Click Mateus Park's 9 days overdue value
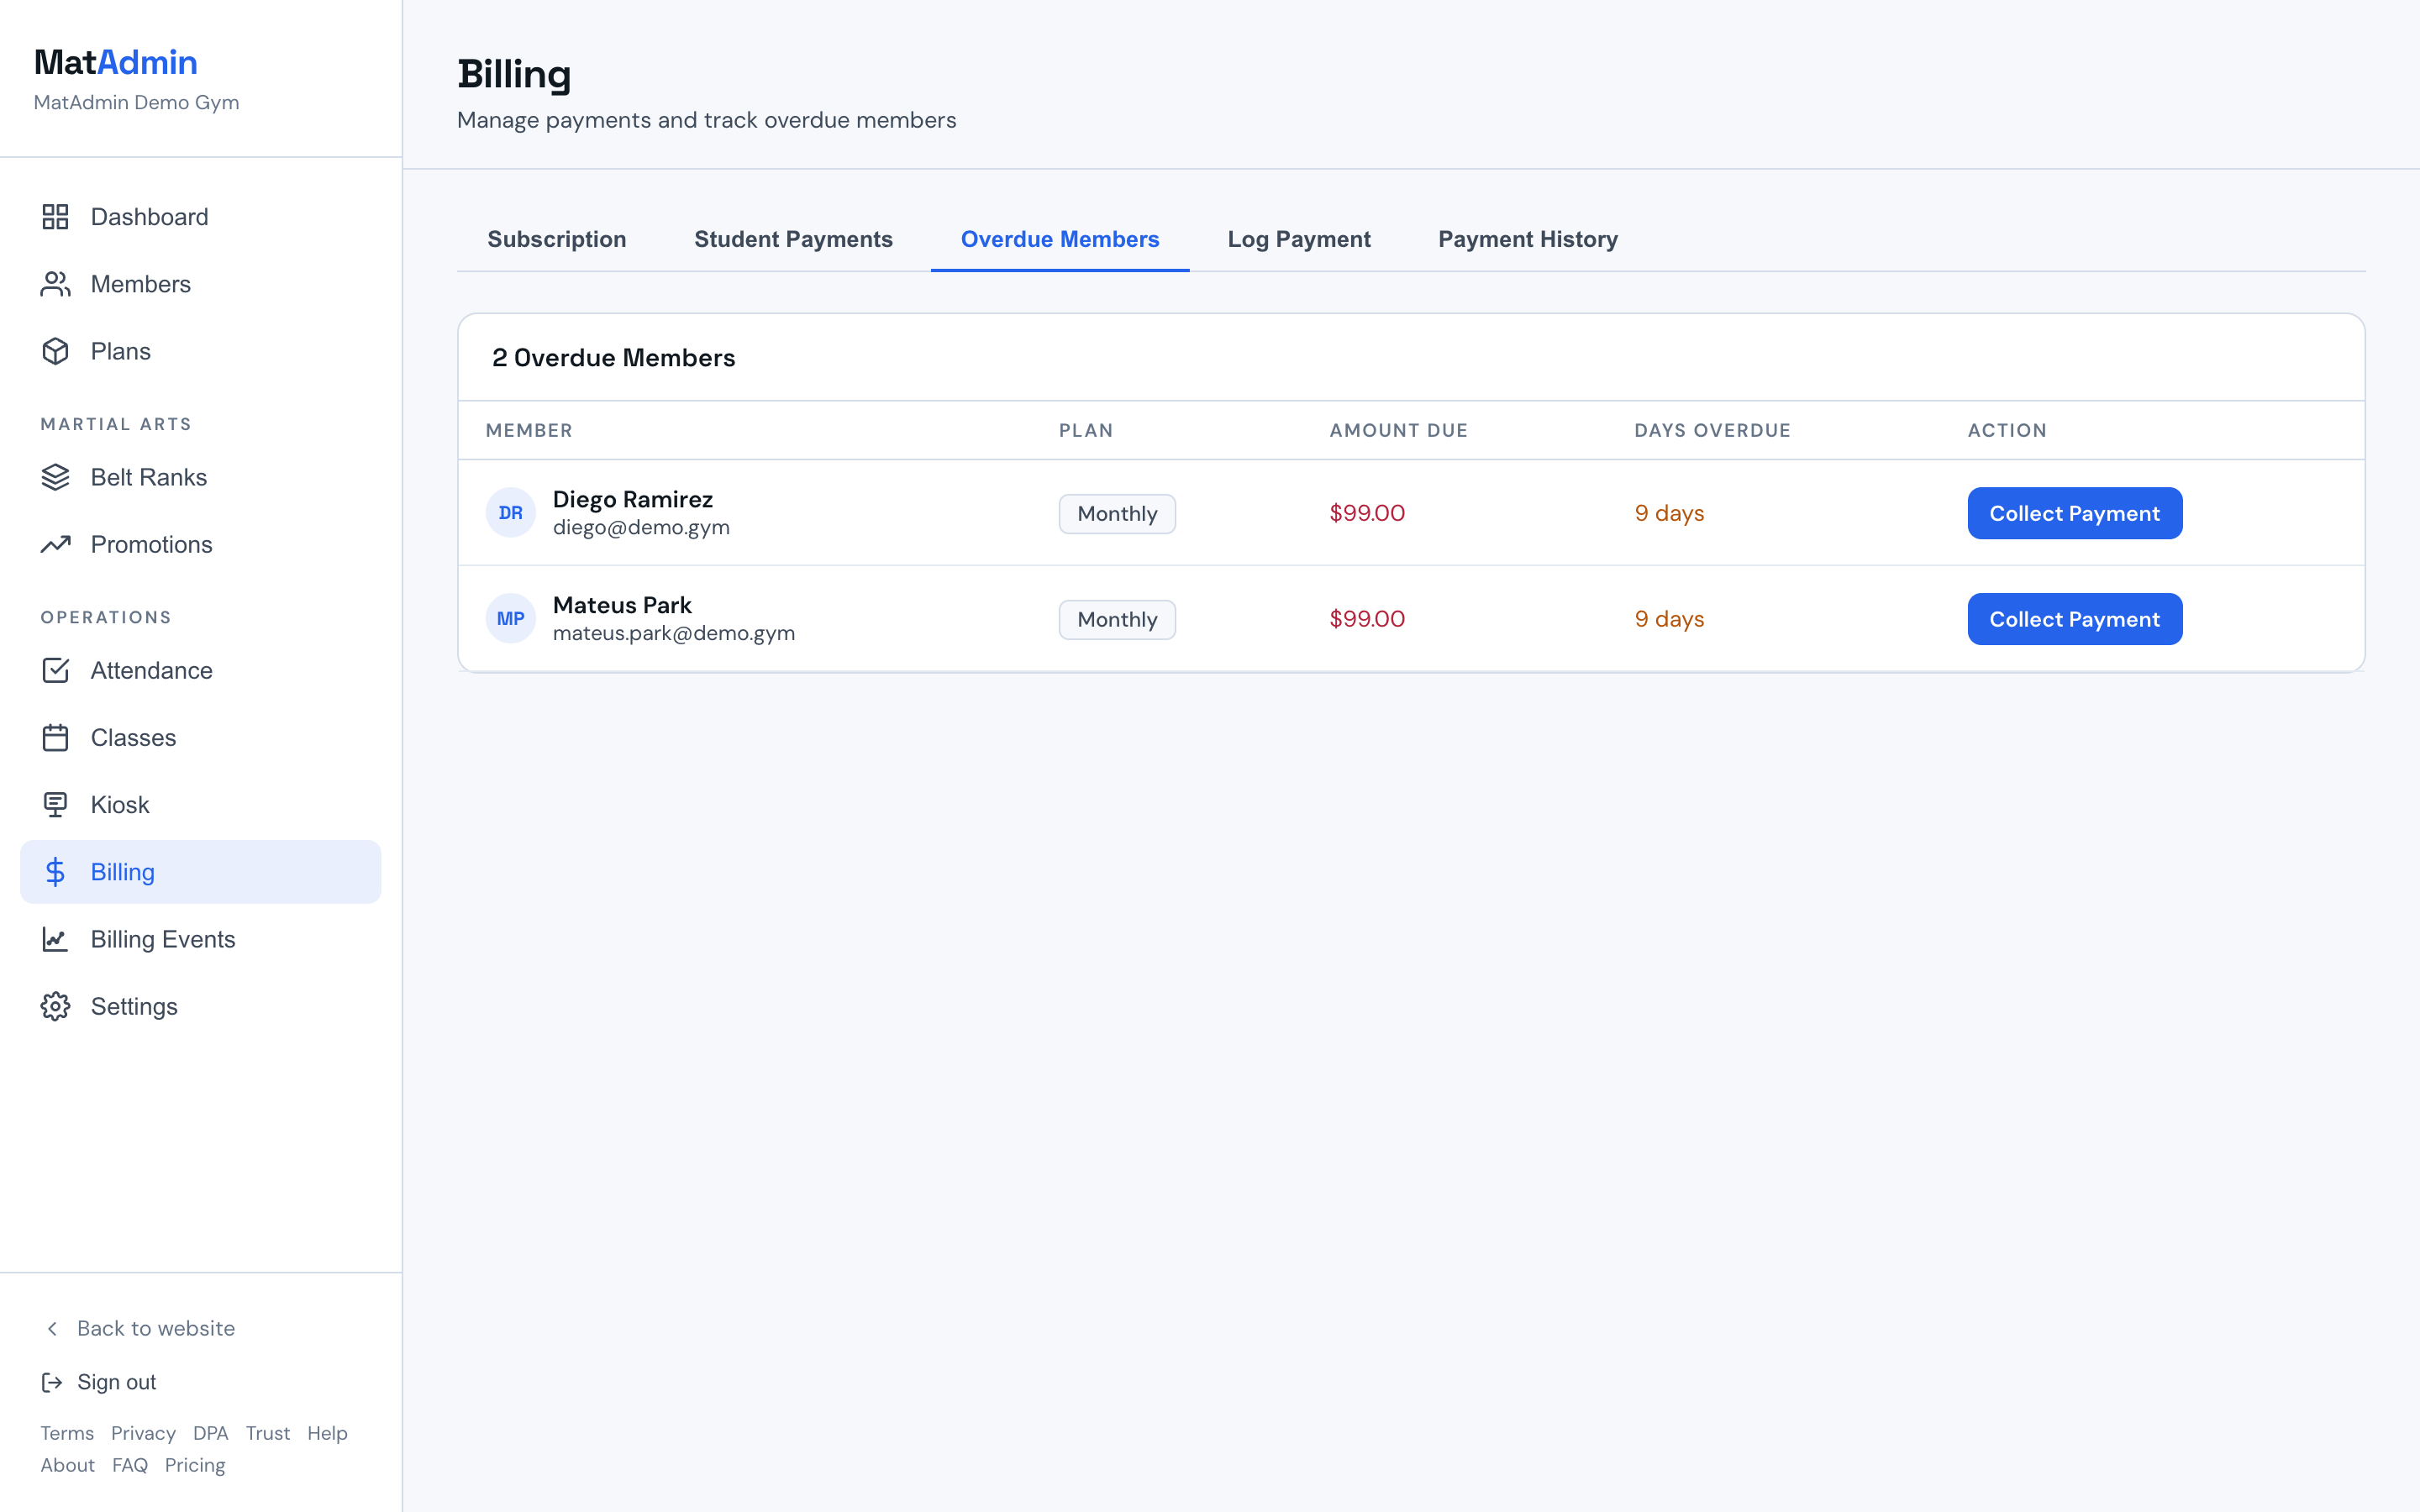This screenshot has width=2420, height=1512. [1669, 619]
